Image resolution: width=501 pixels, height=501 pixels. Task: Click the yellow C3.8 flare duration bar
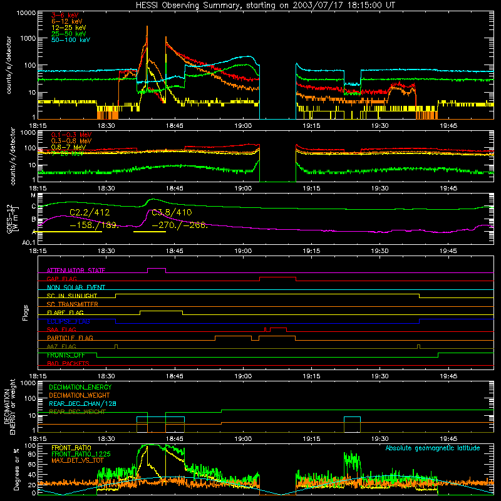tap(150, 232)
